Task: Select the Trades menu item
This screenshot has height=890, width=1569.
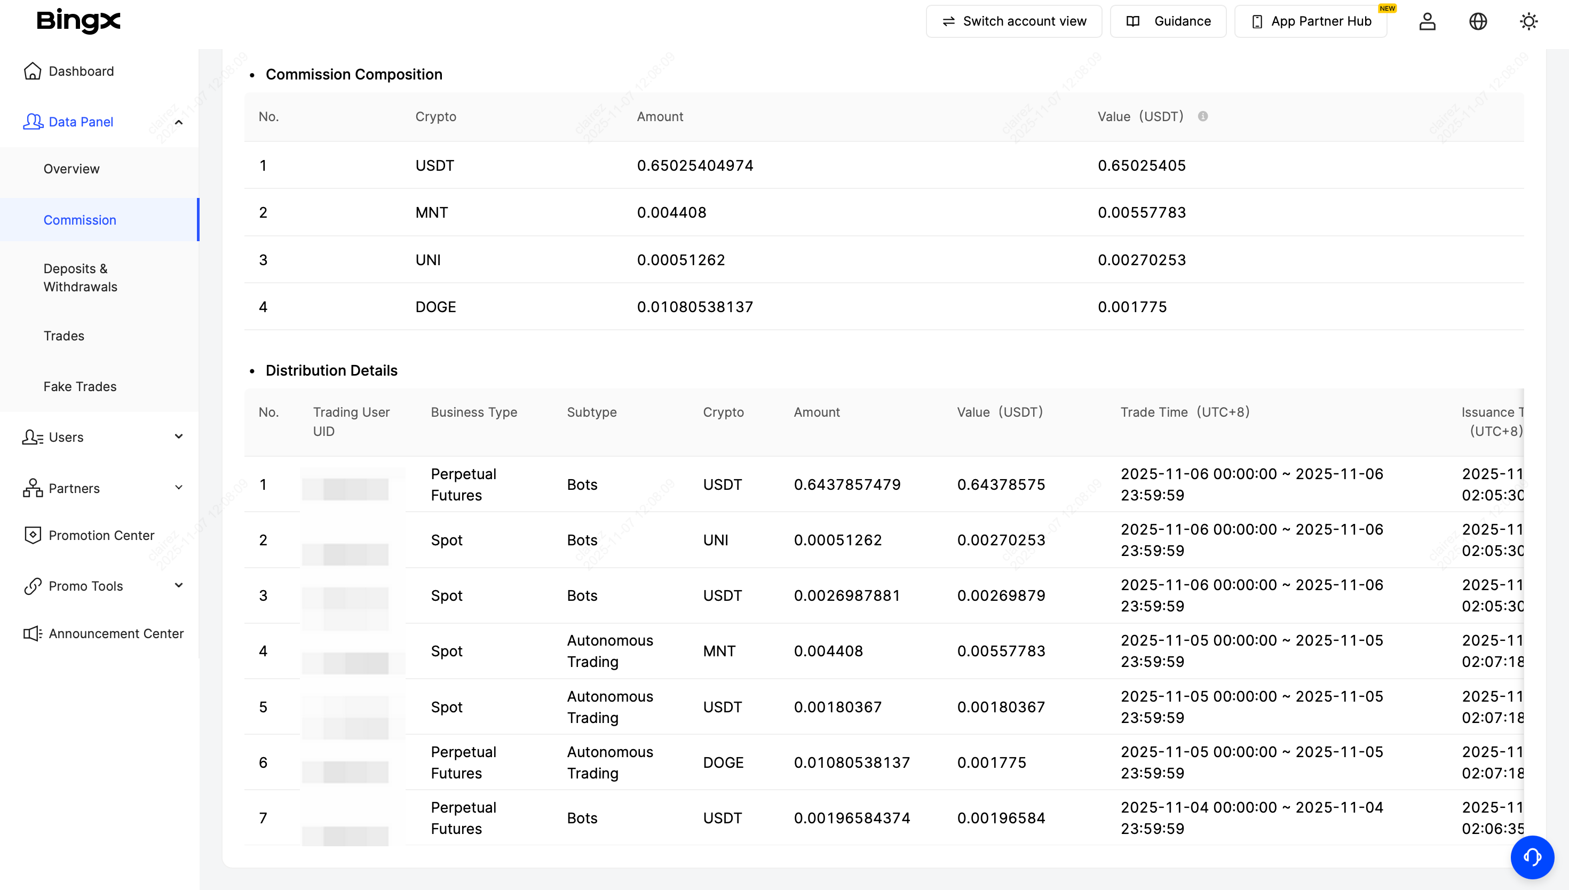Action: coord(64,336)
